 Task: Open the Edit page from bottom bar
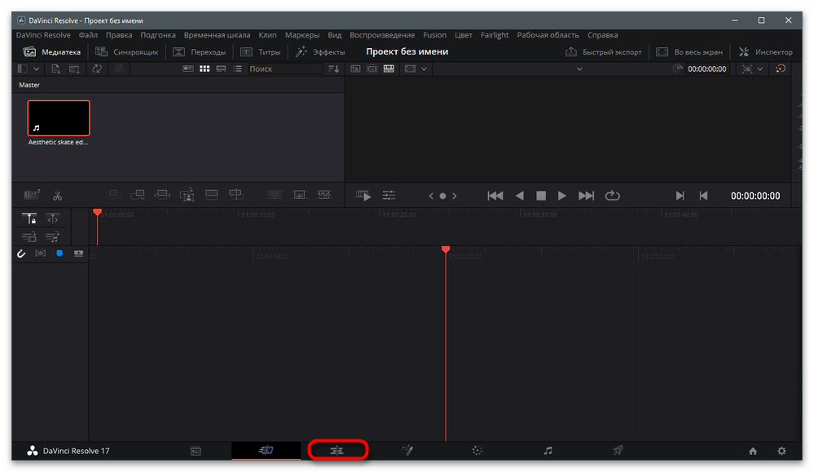tap(337, 450)
